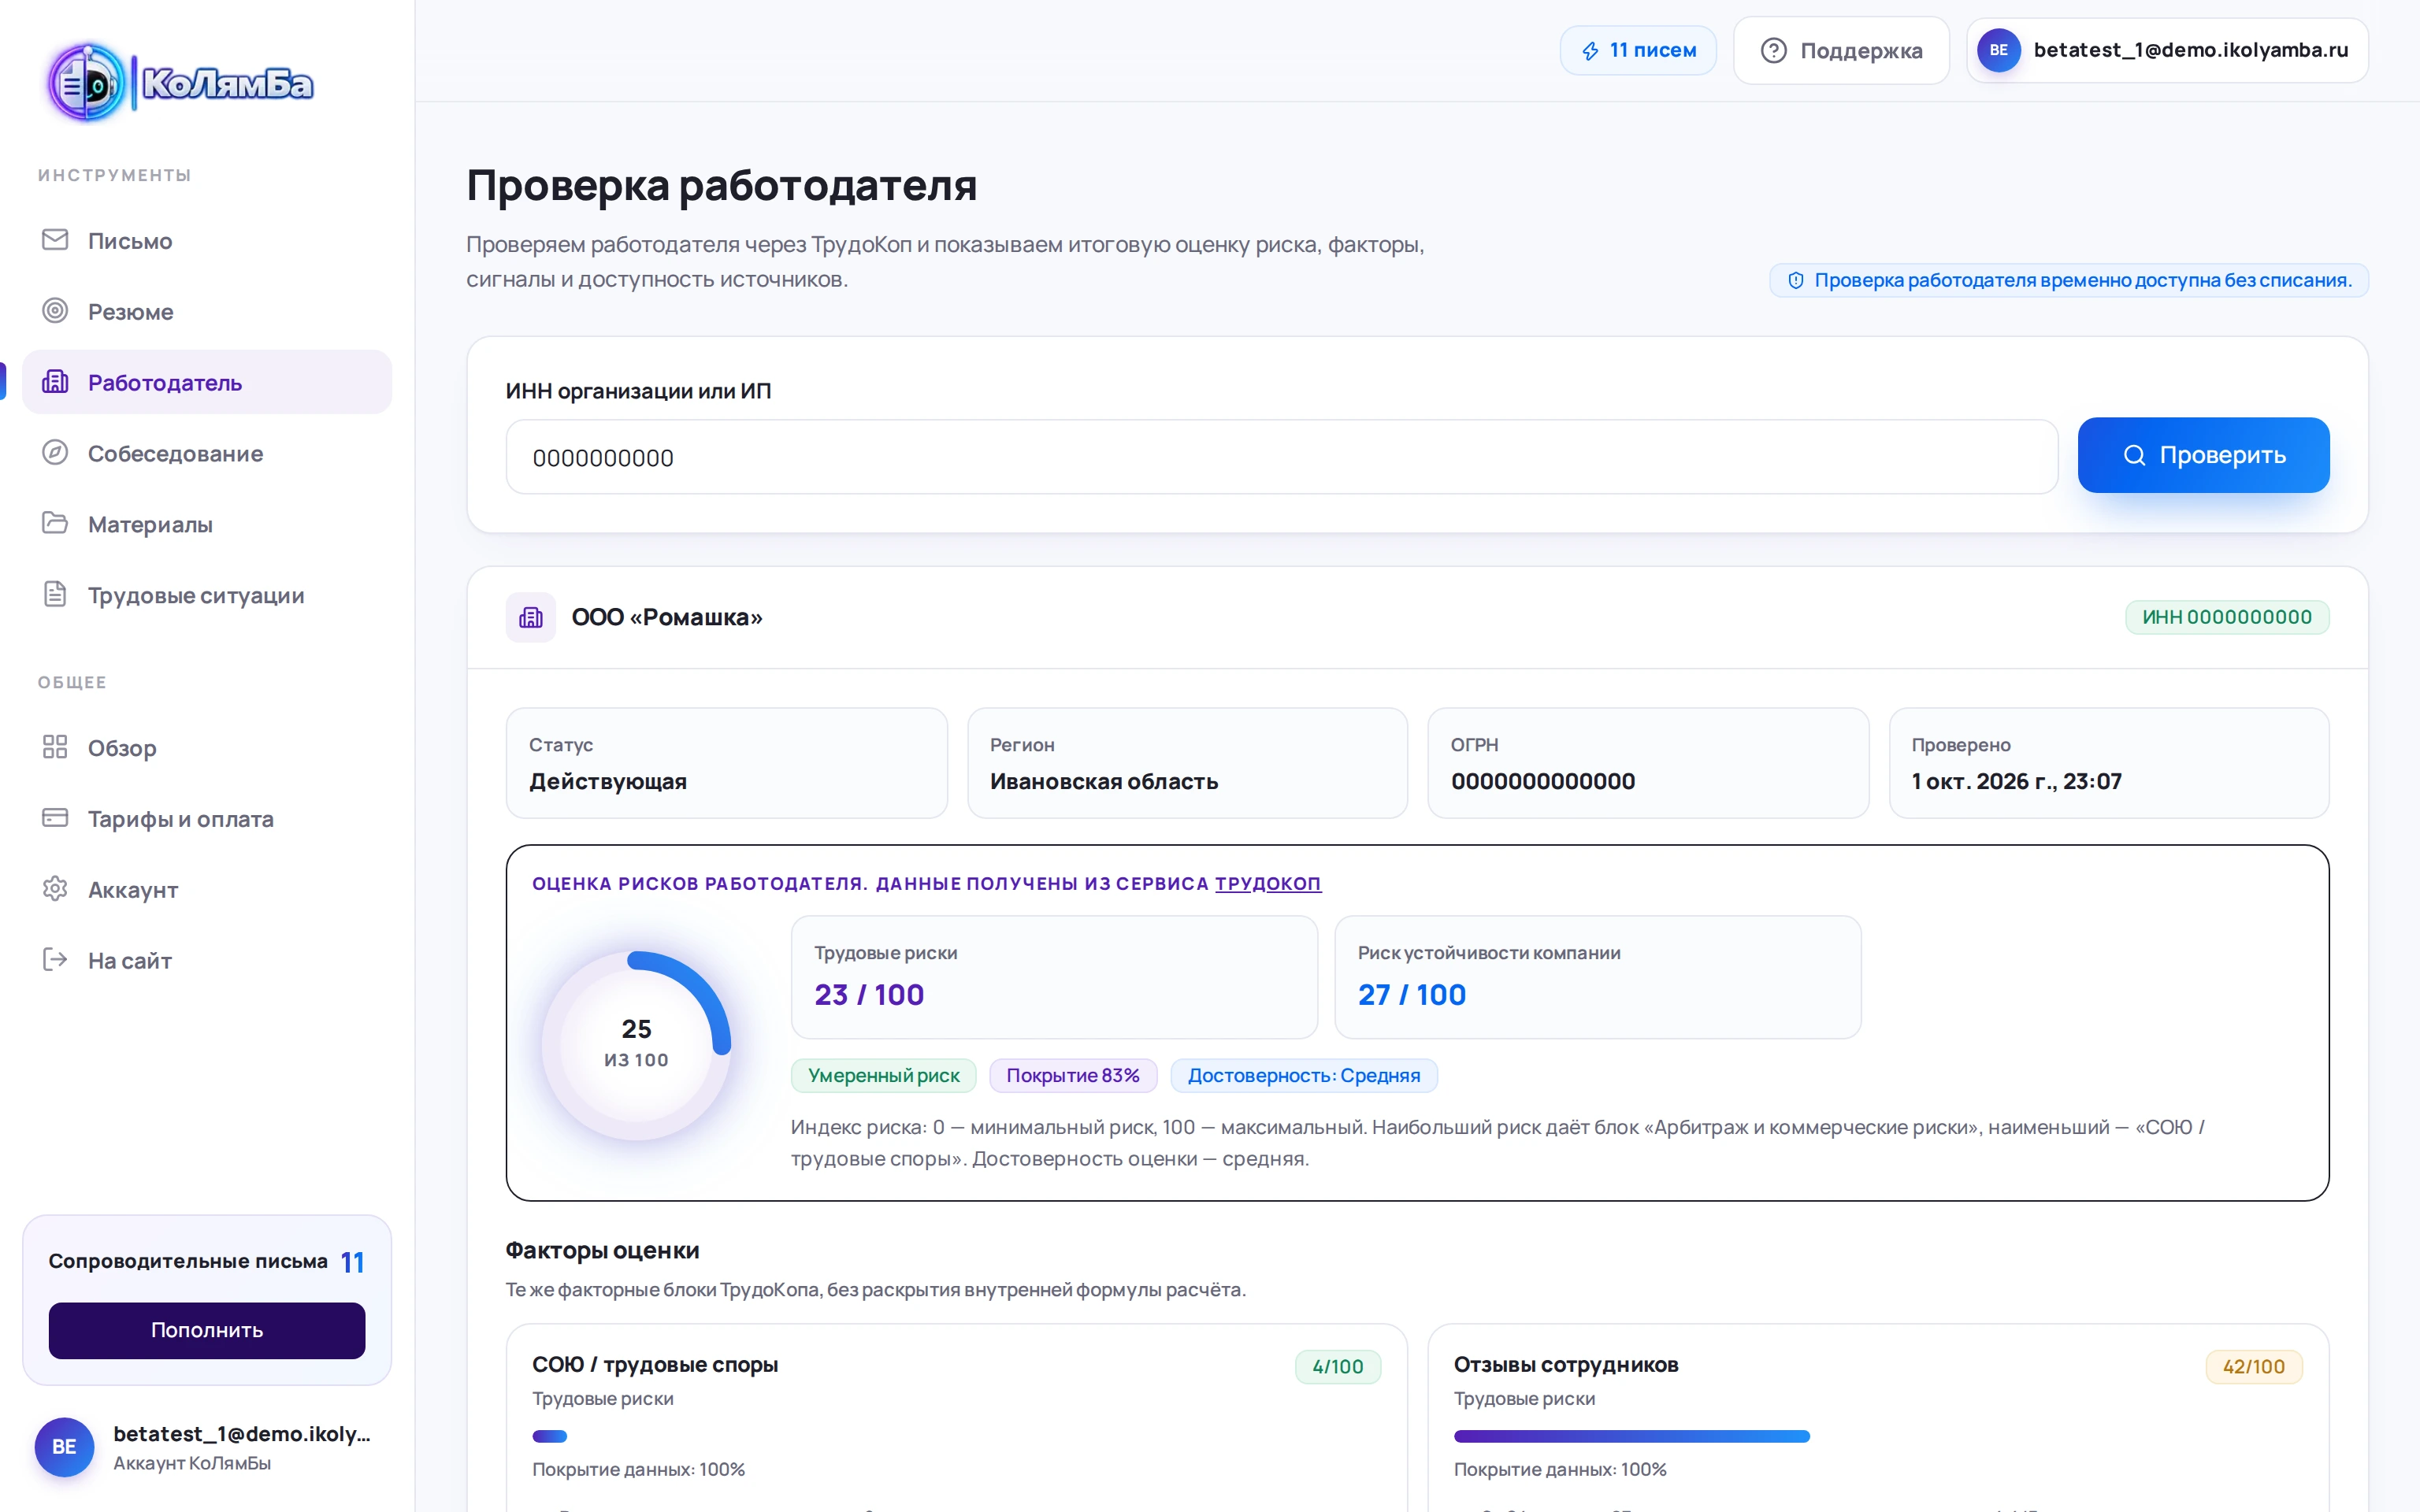Screen dimensions: 2420x1512
Task: Open Материалы in sidebar
Action: (207, 523)
